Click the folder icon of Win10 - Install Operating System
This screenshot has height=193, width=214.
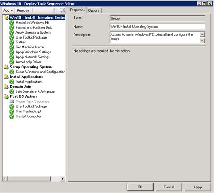tap(6, 18)
